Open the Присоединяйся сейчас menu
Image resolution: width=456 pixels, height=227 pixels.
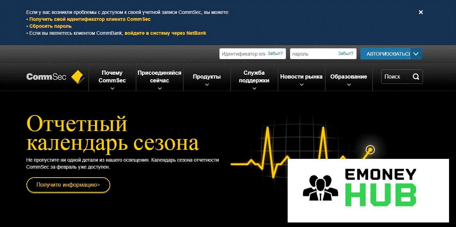point(160,77)
